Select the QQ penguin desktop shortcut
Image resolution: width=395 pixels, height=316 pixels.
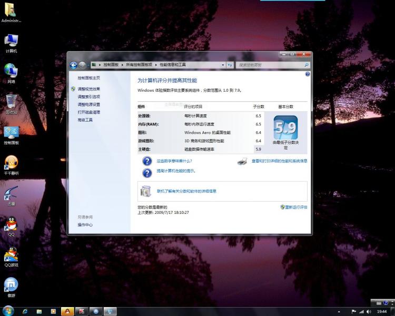(x=11, y=226)
